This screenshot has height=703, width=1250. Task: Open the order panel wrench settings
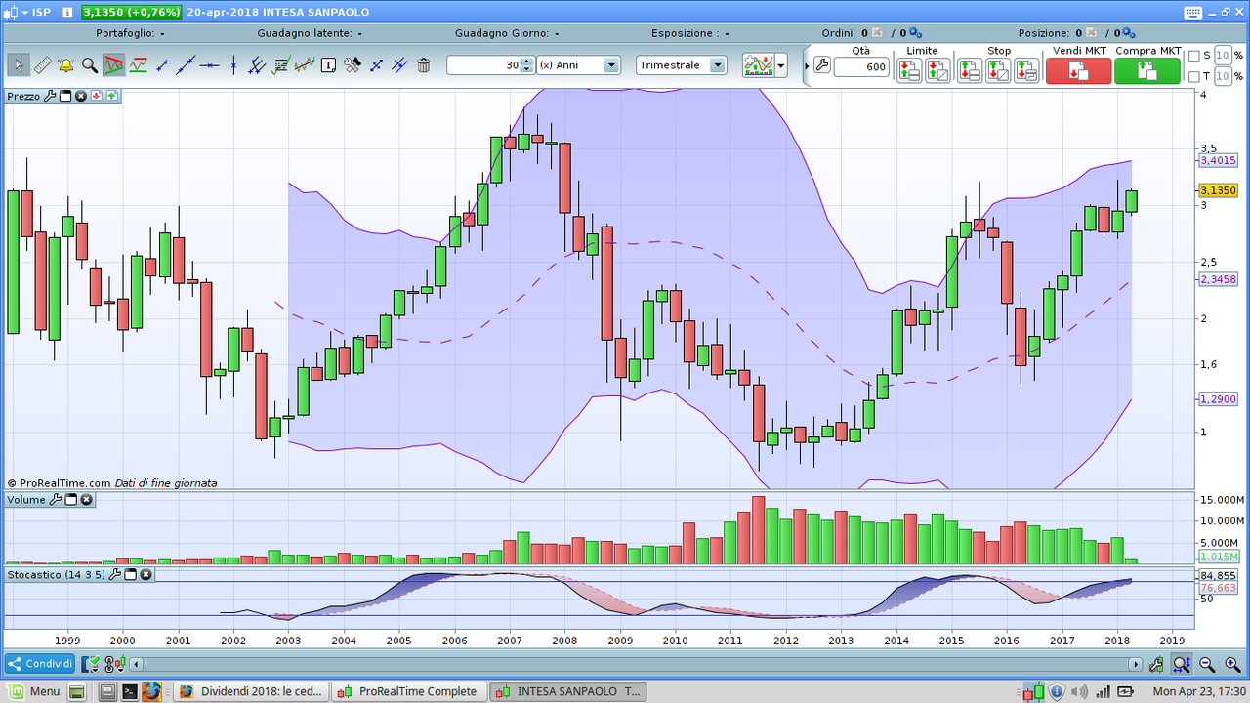(821, 66)
